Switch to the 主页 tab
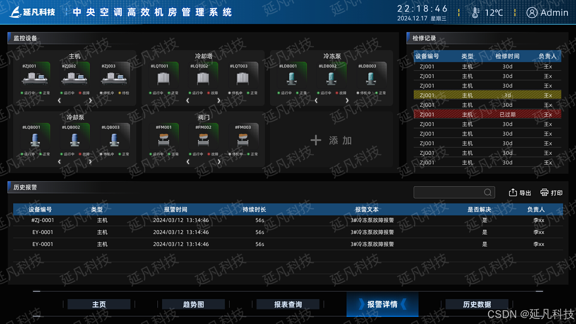The width and height of the screenshot is (576, 324). click(x=99, y=304)
